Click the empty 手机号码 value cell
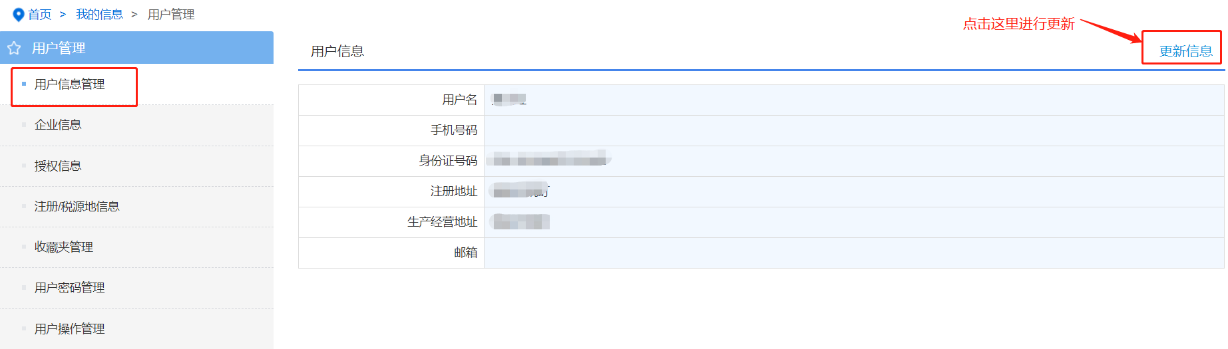Image resolution: width=1228 pixels, height=349 pixels. click(853, 130)
